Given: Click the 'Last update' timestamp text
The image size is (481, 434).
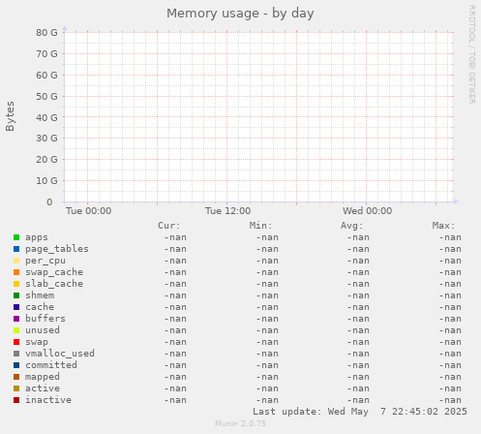Looking at the screenshot, I should tap(360, 412).
